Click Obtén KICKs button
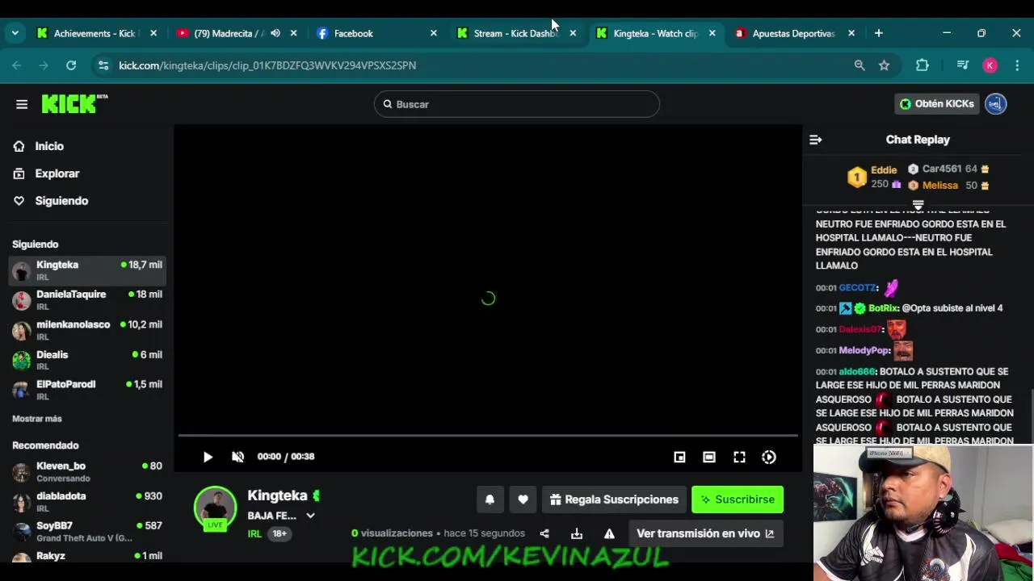 (x=937, y=103)
